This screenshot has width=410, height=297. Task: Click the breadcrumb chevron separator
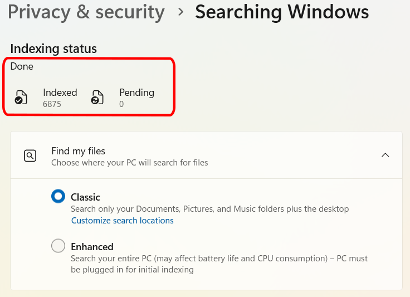[180, 12]
